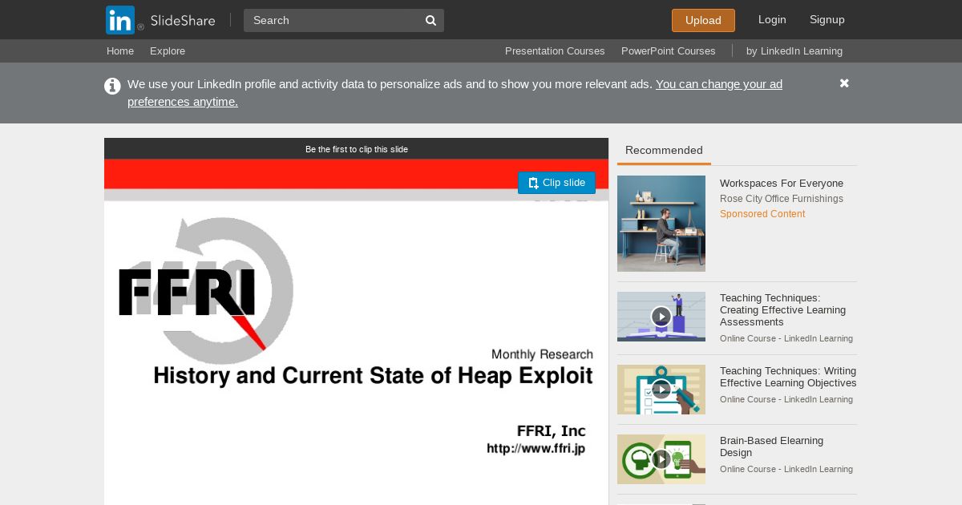Dismiss the ad preferences banner
Image resolution: width=962 pixels, height=505 pixels.
(844, 83)
